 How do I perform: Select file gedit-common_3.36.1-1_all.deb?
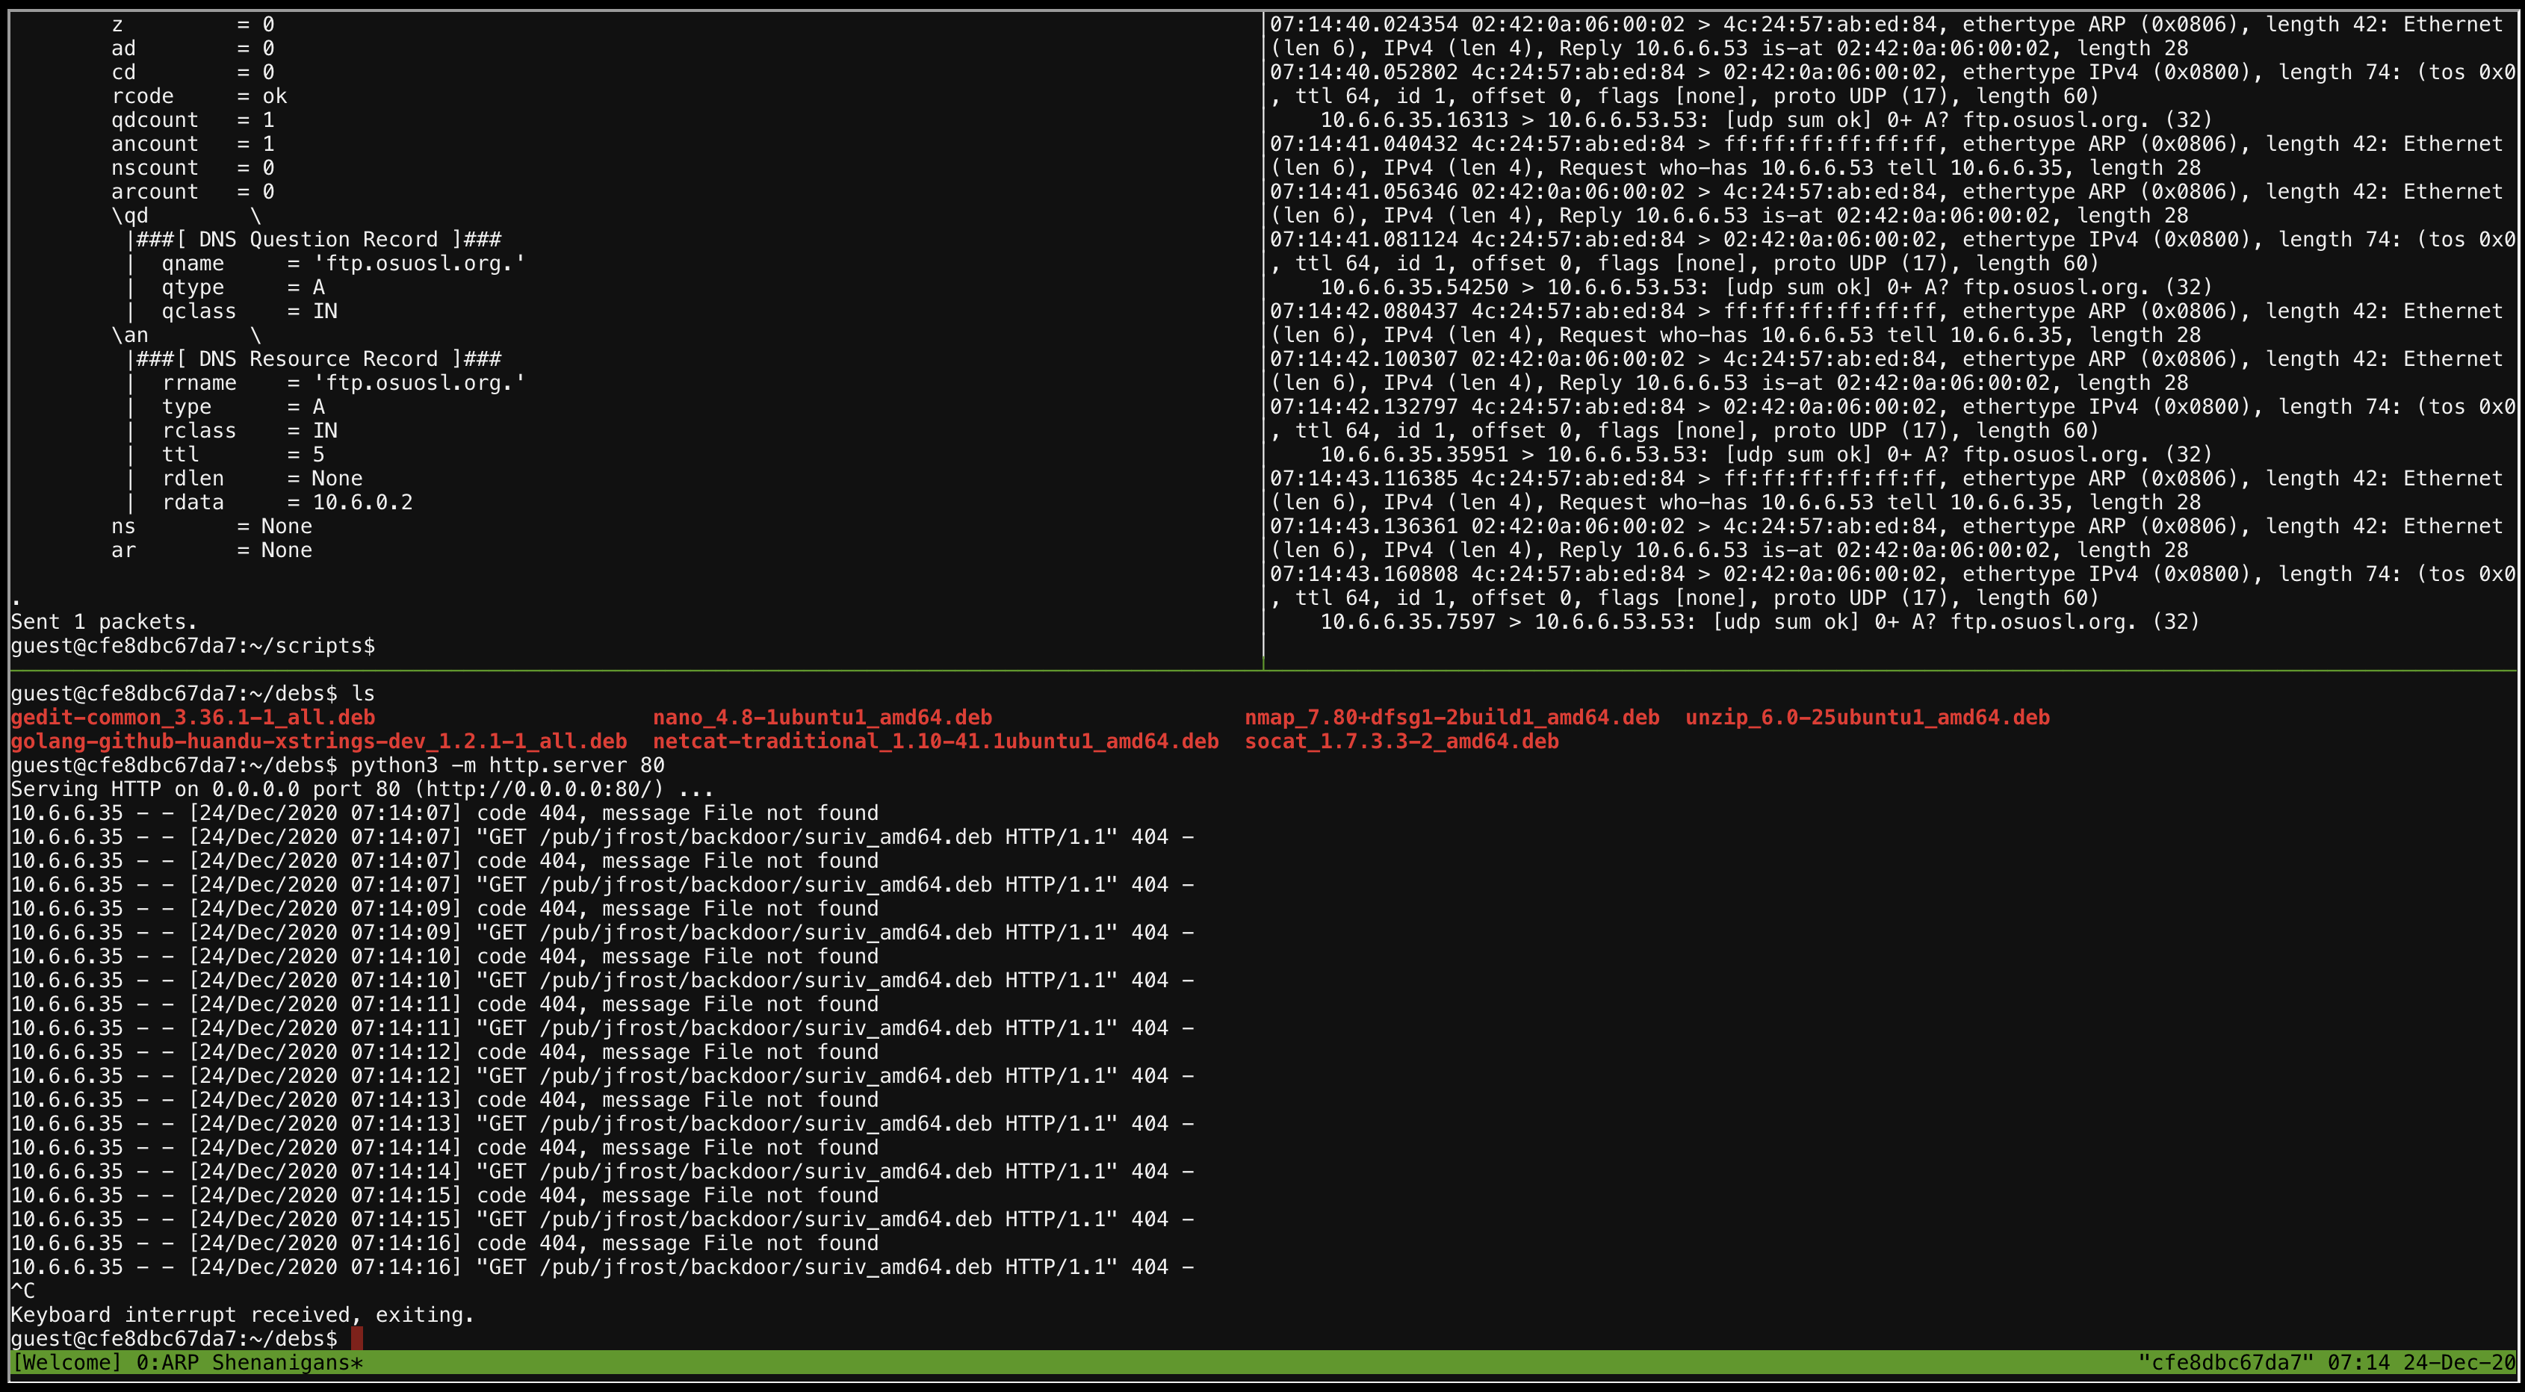[x=193, y=717]
